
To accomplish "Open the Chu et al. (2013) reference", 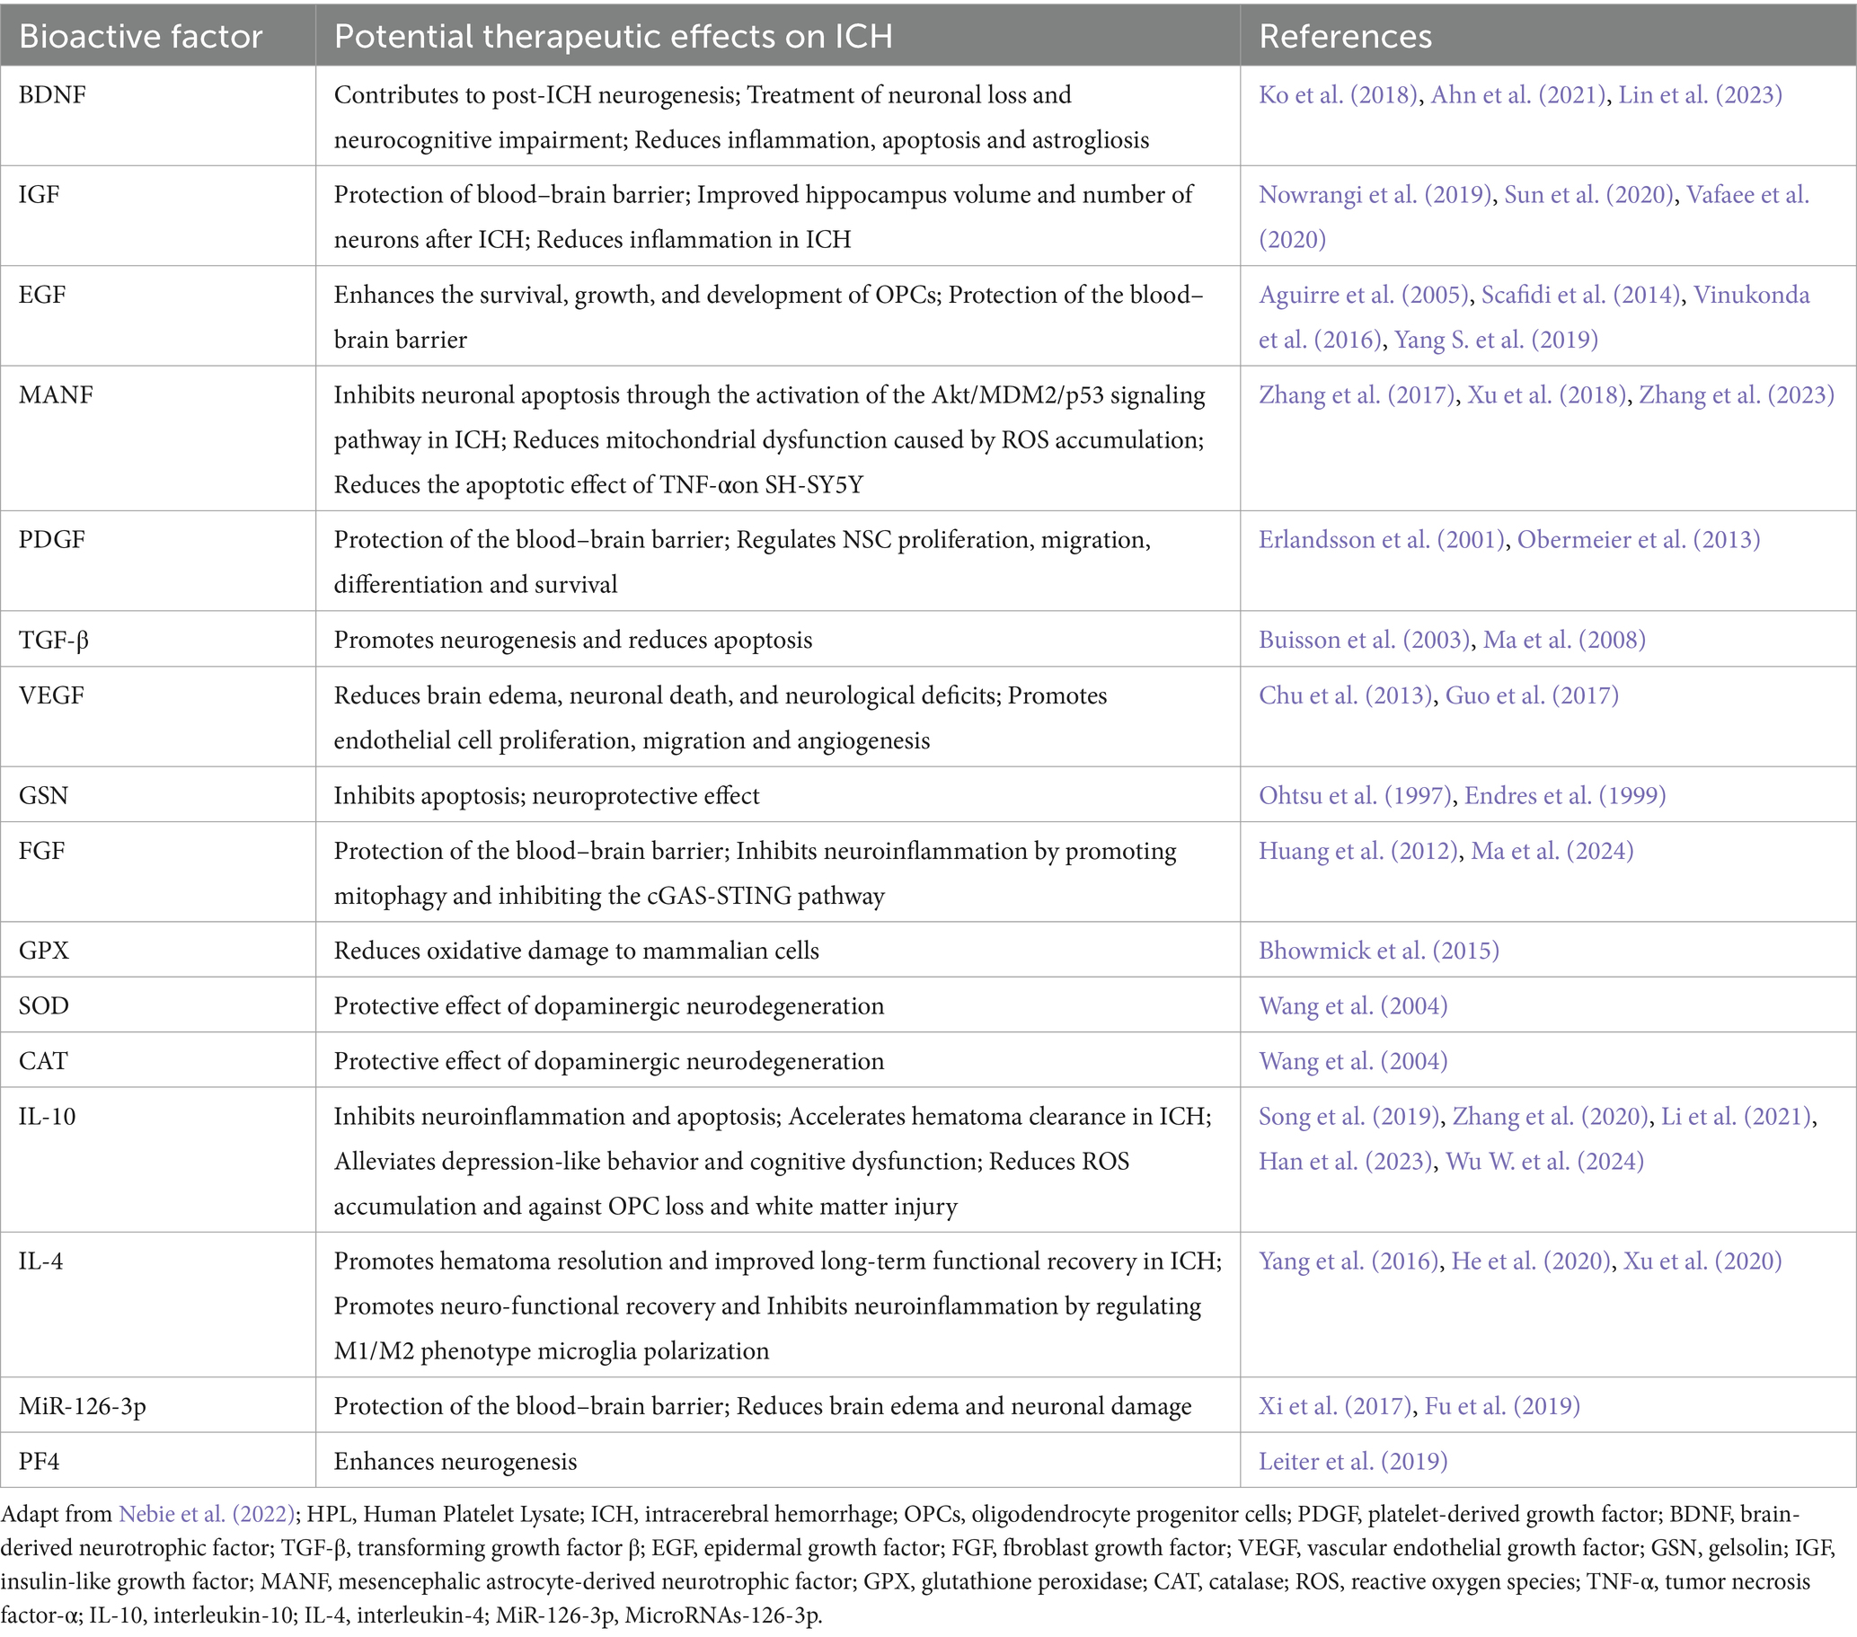I will [1346, 696].
